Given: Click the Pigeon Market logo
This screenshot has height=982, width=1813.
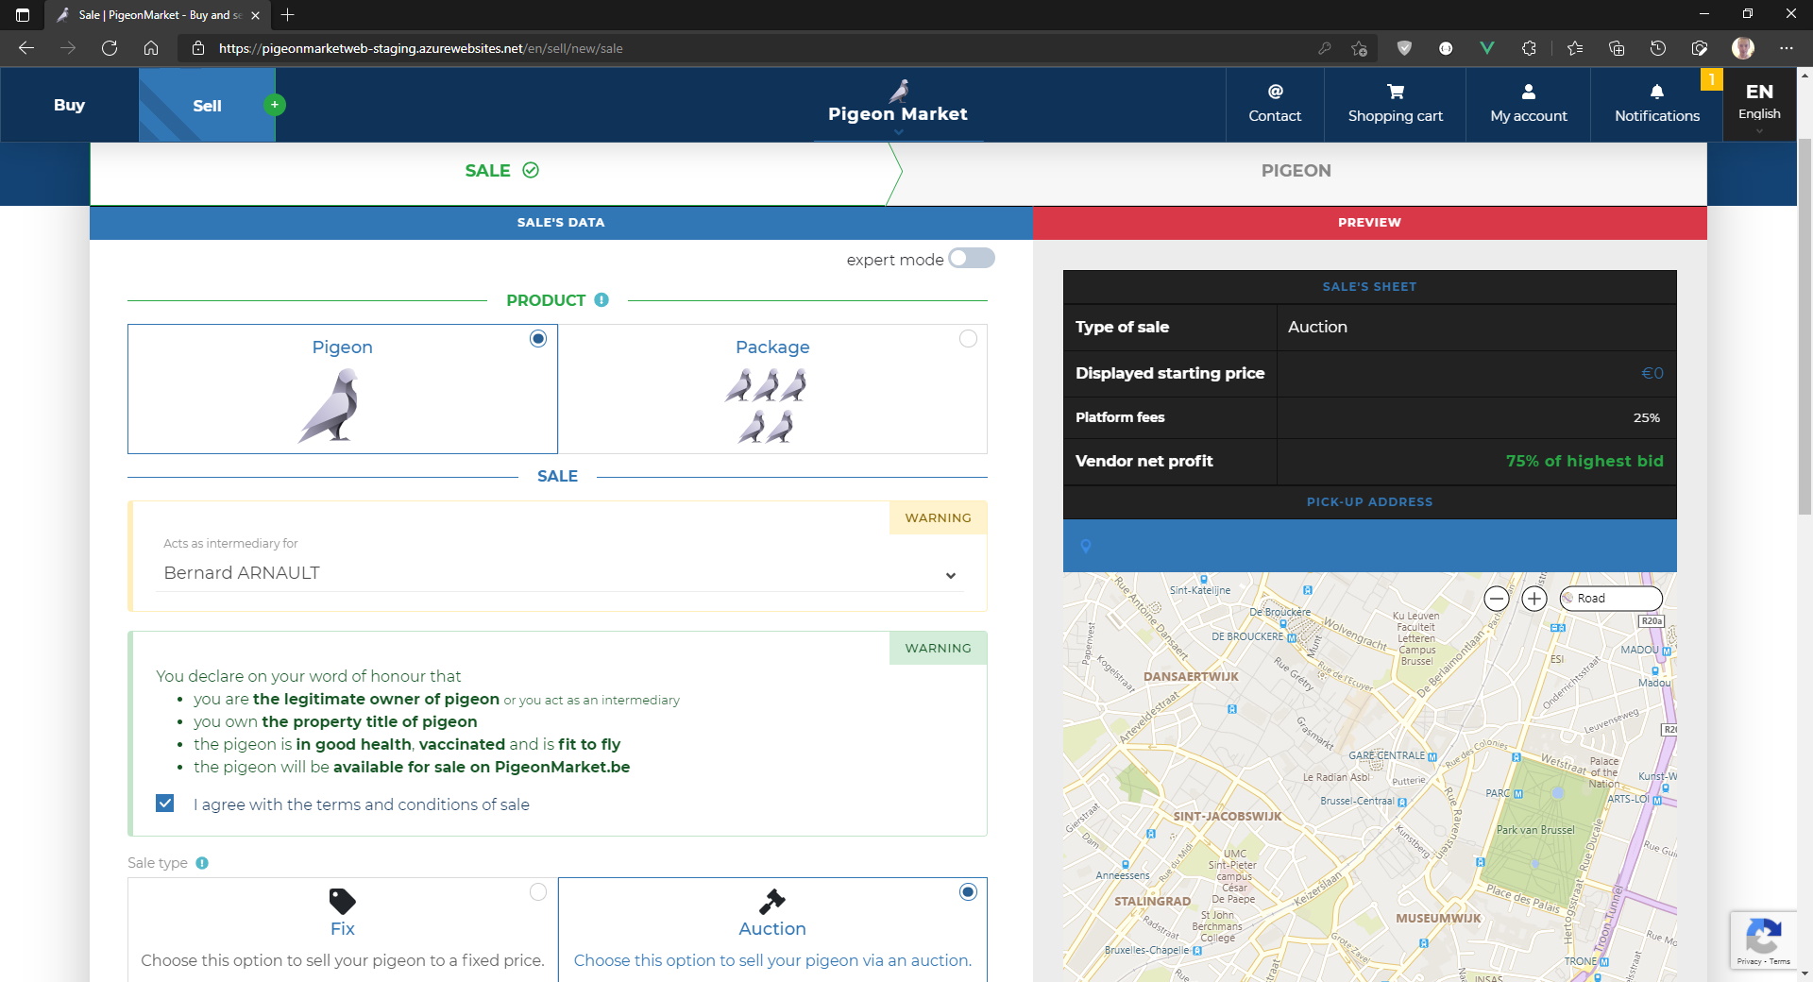Looking at the screenshot, I should (898, 103).
